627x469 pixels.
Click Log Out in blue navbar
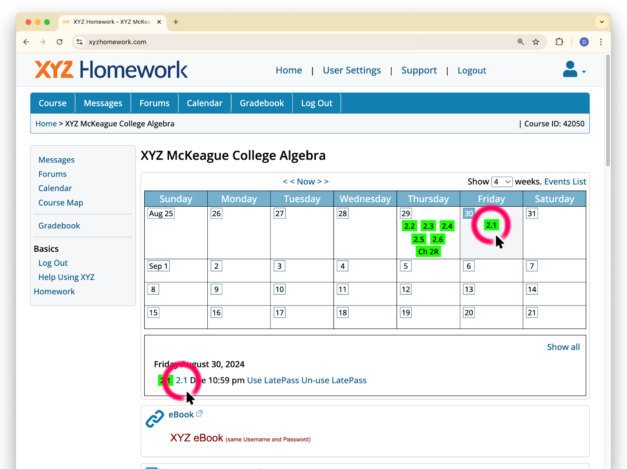[x=317, y=103]
